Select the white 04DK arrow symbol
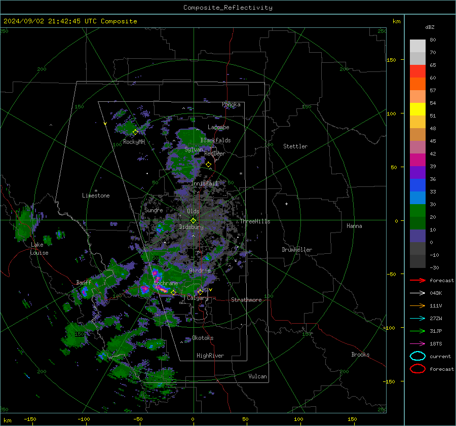 point(417,293)
